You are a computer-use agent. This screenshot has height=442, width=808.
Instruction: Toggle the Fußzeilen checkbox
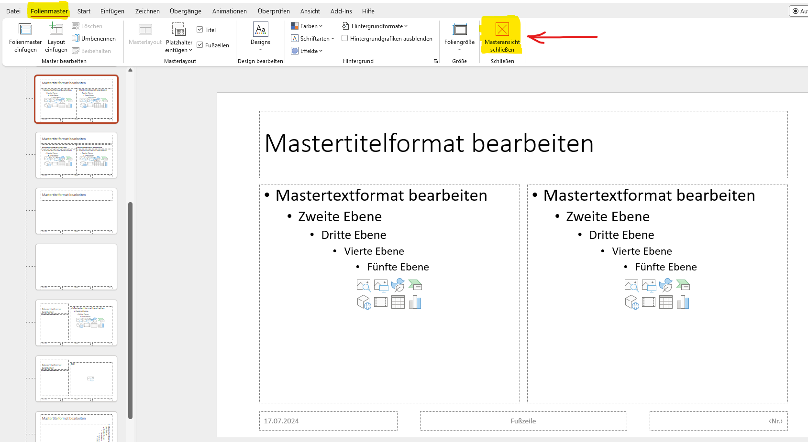200,45
